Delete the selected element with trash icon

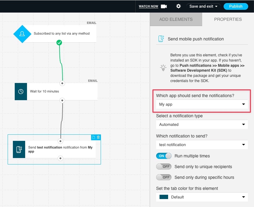[98, 137]
